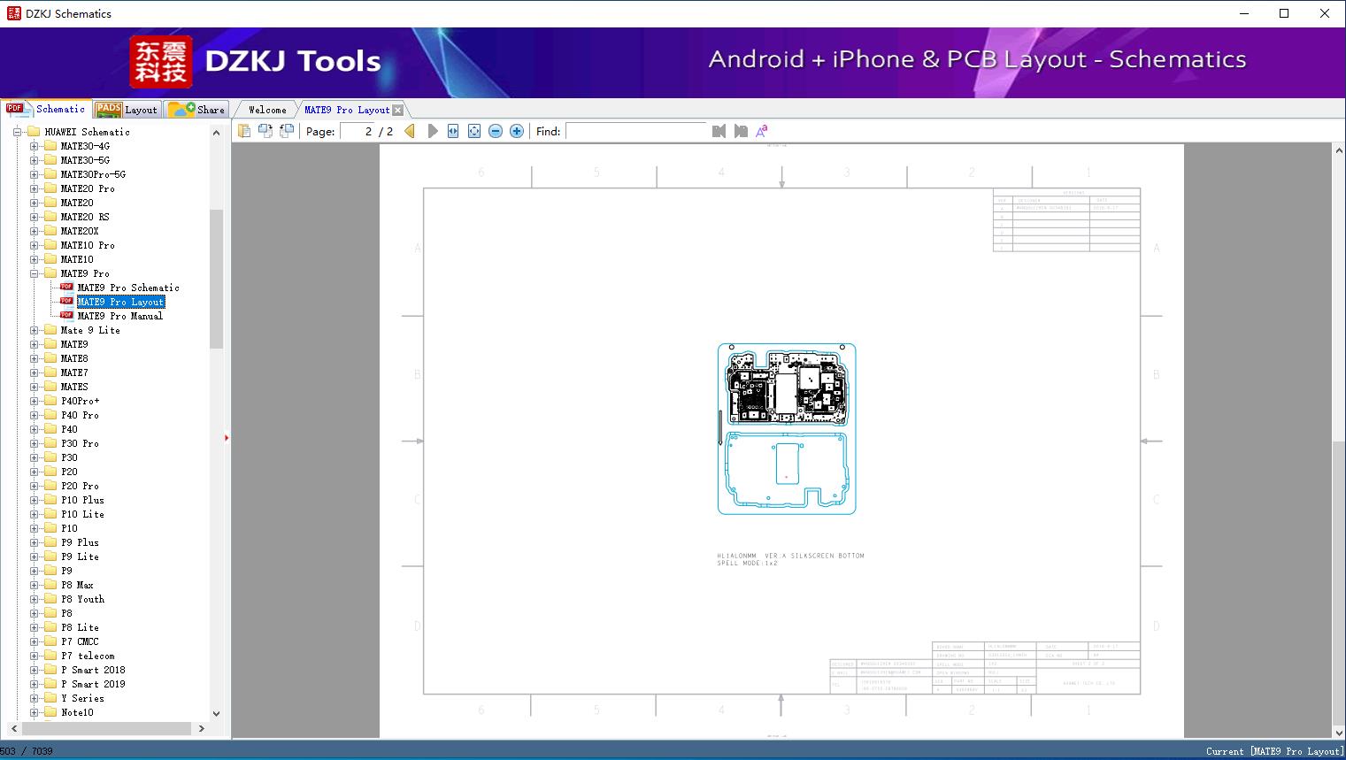Expand the MATE10 folder
1346x760 pixels.
(34, 259)
